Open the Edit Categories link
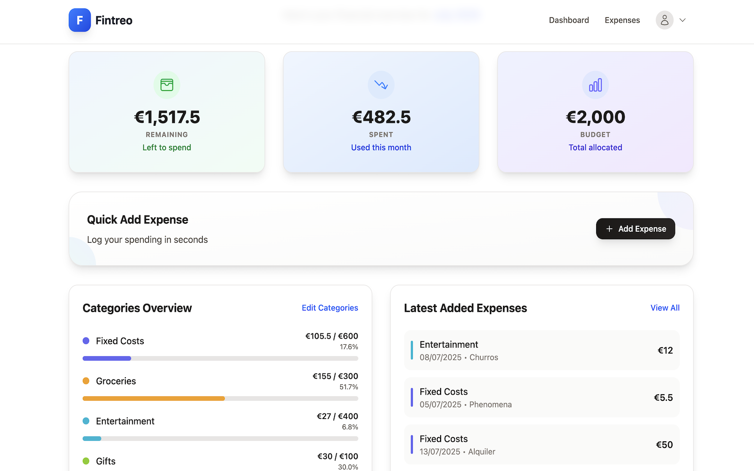Viewport: 754px width, 471px height. coord(330,308)
